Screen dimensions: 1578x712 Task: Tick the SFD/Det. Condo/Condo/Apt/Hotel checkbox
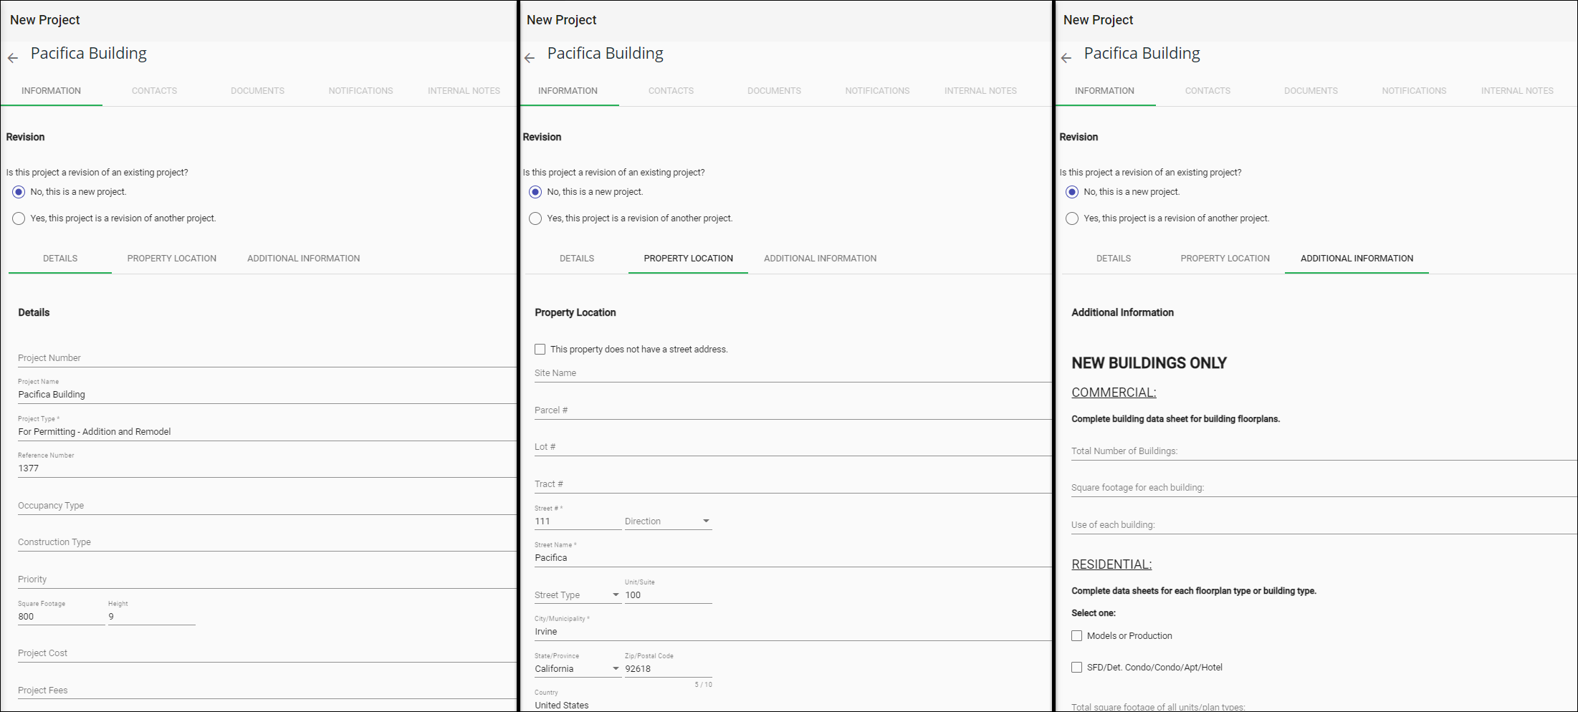(1076, 668)
